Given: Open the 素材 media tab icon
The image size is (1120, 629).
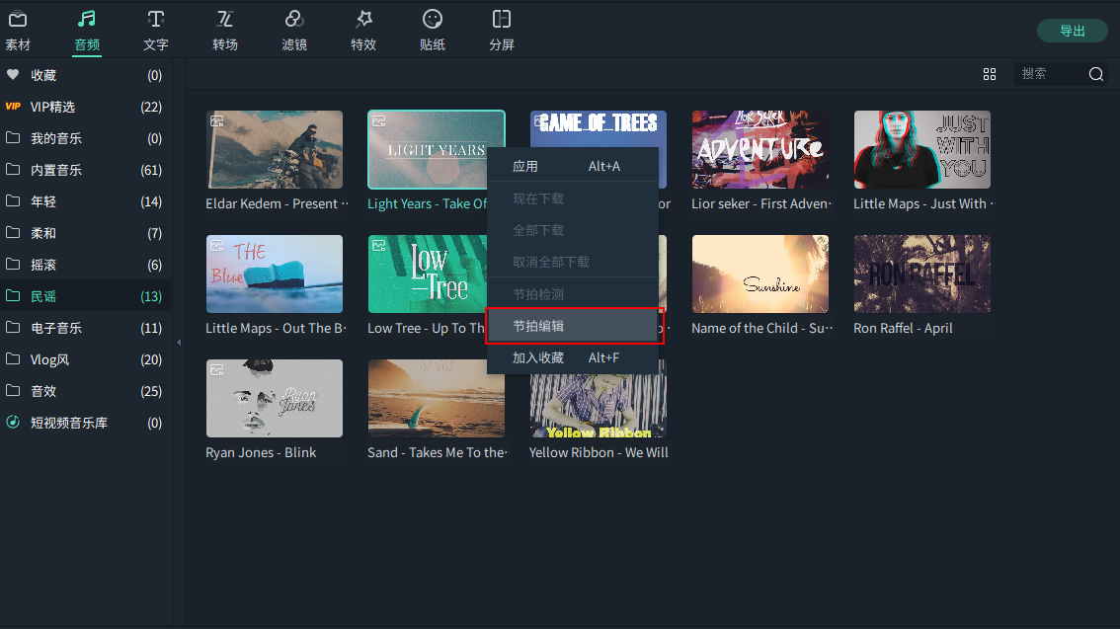Looking at the screenshot, I should point(18,20).
